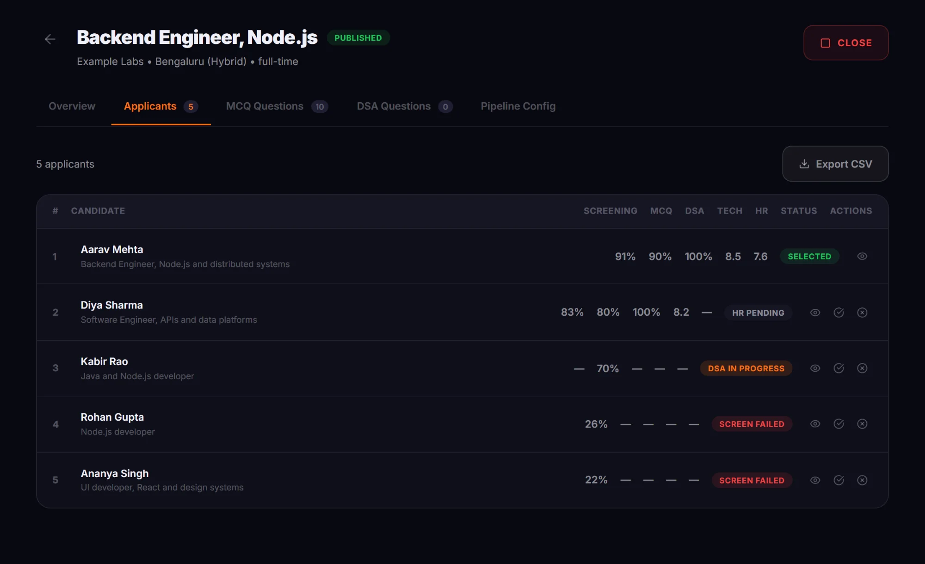Reject Rohan Gupta with X circle icon
Screen dimensions: 925x564
(862, 424)
